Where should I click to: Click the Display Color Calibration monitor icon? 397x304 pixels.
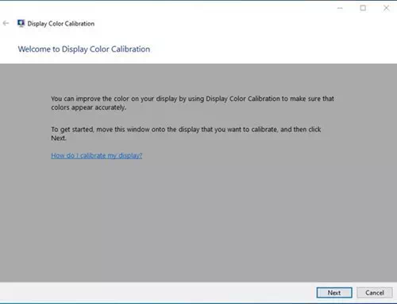tap(21, 23)
